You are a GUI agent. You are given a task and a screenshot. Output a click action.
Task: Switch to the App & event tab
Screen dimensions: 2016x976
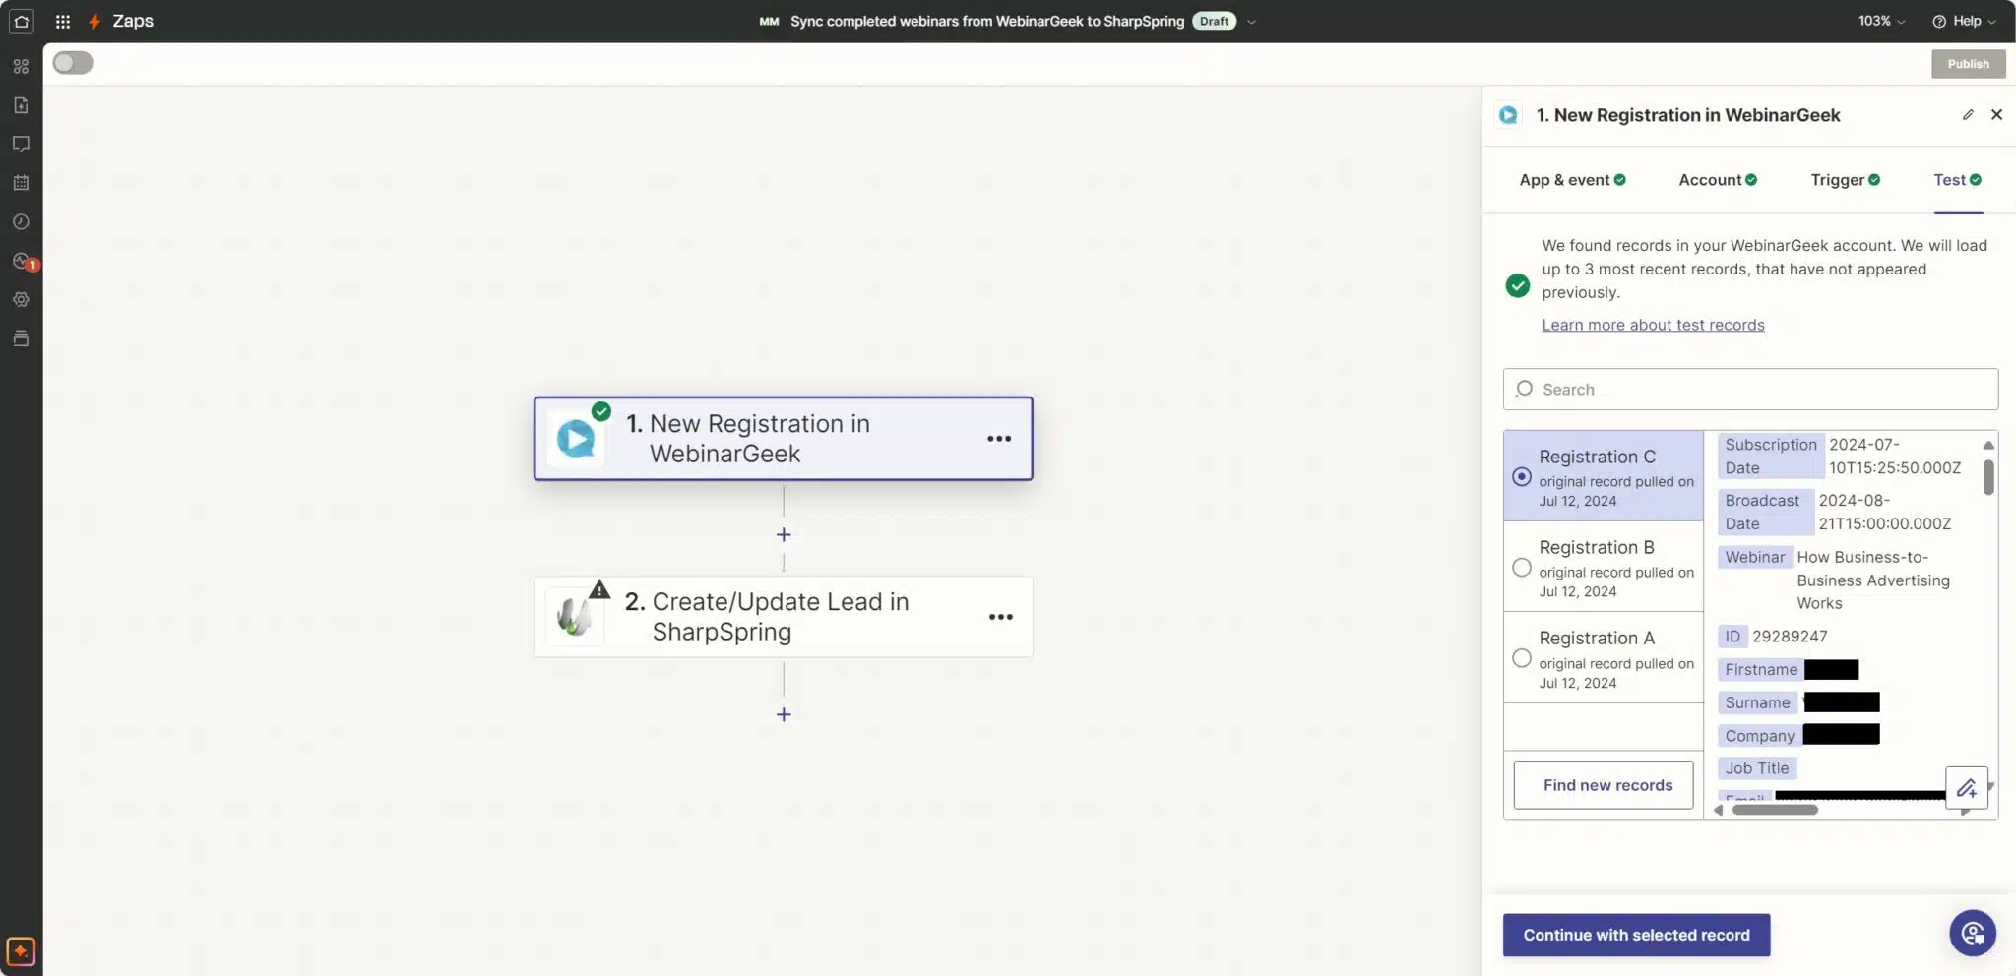(x=1572, y=180)
